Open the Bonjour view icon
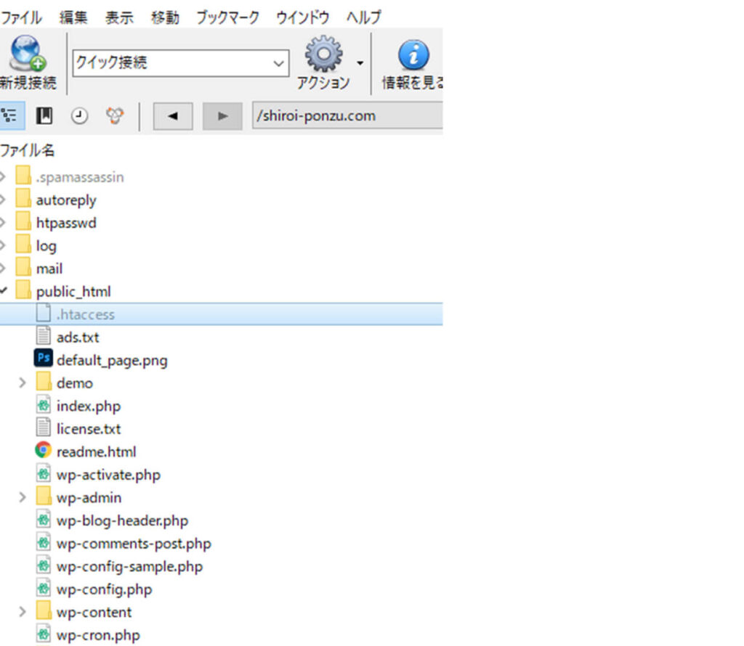This screenshot has height=646, width=744. [x=114, y=115]
